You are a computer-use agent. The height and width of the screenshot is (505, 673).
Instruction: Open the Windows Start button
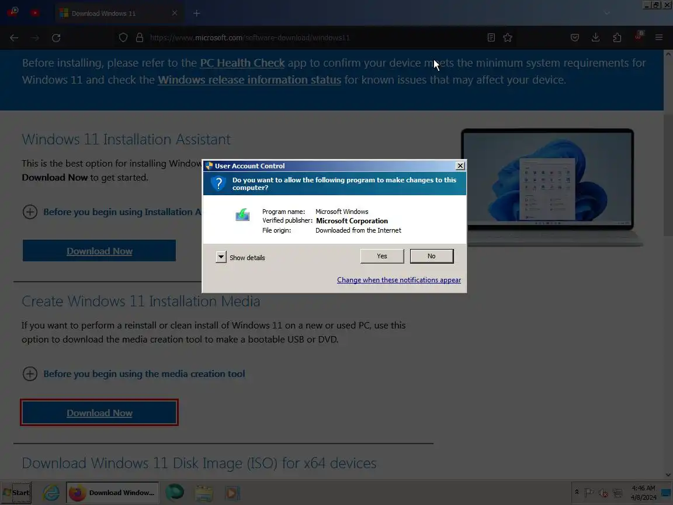tap(16, 493)
